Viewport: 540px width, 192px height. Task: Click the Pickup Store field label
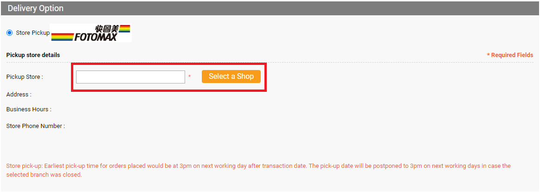pos(25,77)
